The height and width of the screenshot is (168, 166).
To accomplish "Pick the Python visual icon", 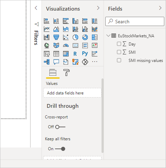I will 85,54.
